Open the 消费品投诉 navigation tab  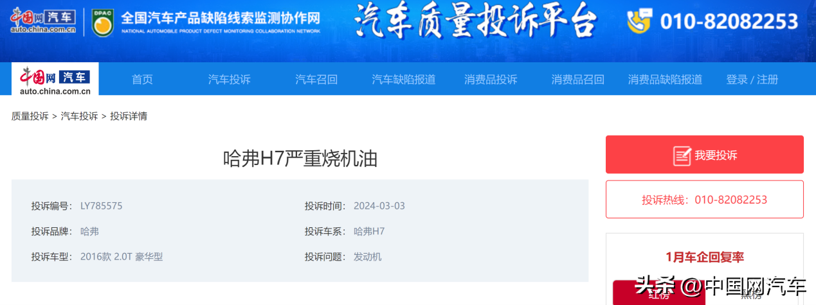[491, 80]
